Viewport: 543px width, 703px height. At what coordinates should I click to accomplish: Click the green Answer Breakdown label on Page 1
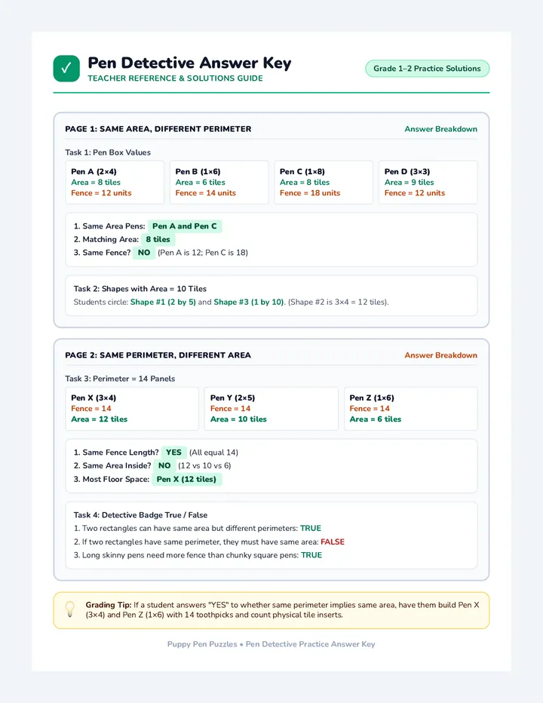click(x=440, y=129)
